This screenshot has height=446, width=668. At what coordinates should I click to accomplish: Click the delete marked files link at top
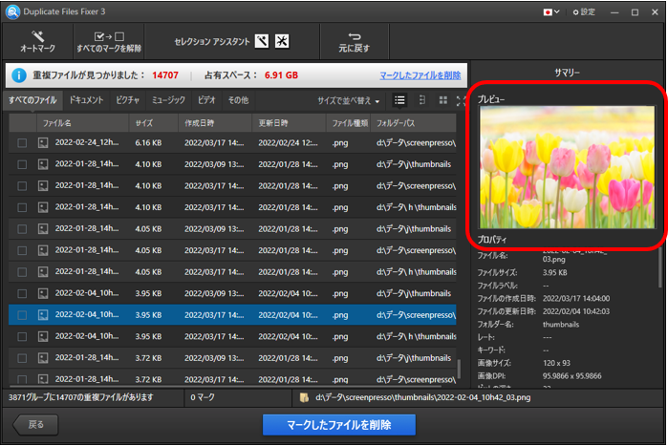[420, 75]
